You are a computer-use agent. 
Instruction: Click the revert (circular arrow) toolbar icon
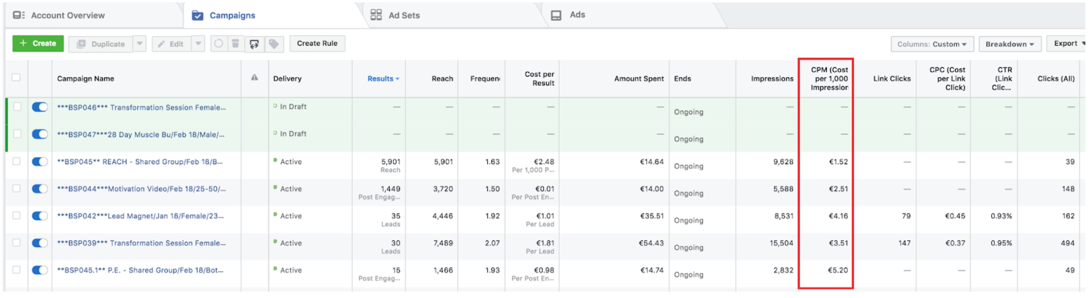218,44
